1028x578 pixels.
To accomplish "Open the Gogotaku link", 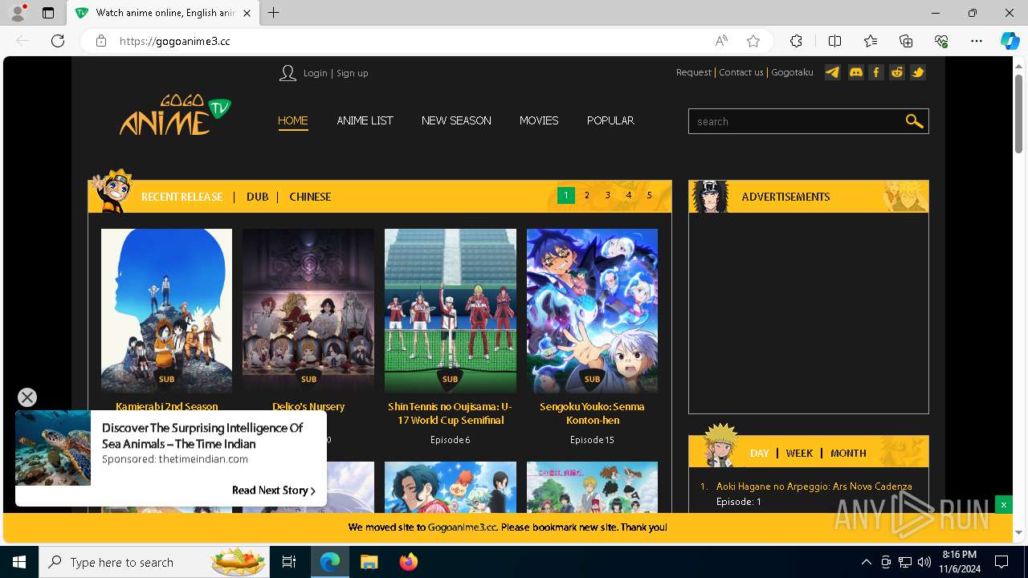I will tap(792, 72).
